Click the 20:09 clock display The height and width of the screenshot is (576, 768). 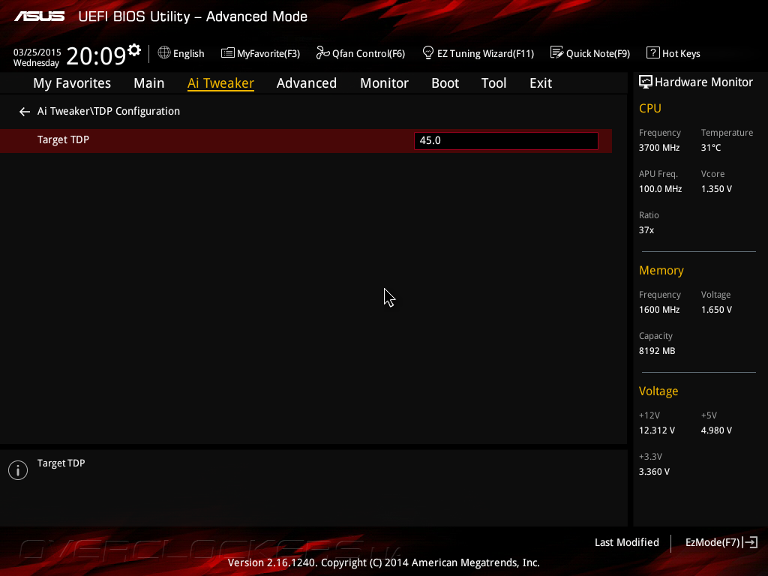pyautogui.click(x=96, y=55)
